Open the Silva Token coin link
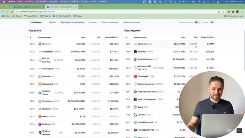 pos(47,101)
